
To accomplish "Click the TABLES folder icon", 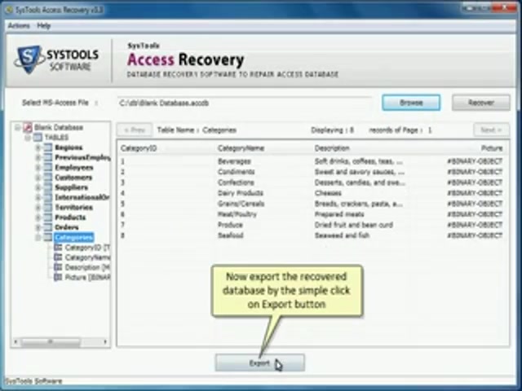I will coord(38,138).
